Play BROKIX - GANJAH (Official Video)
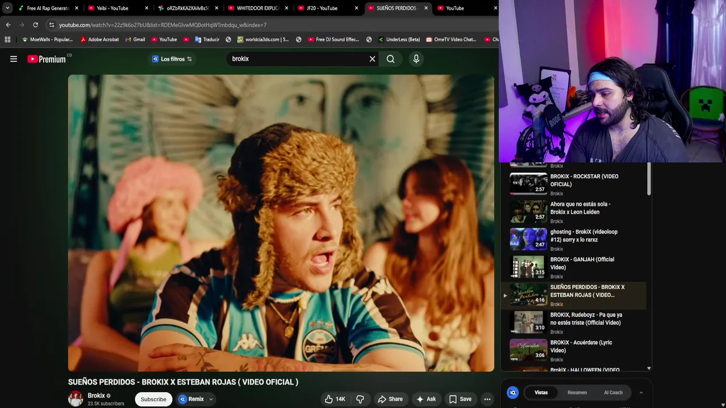The image size is (726, 408). click(x=577, y=268)
